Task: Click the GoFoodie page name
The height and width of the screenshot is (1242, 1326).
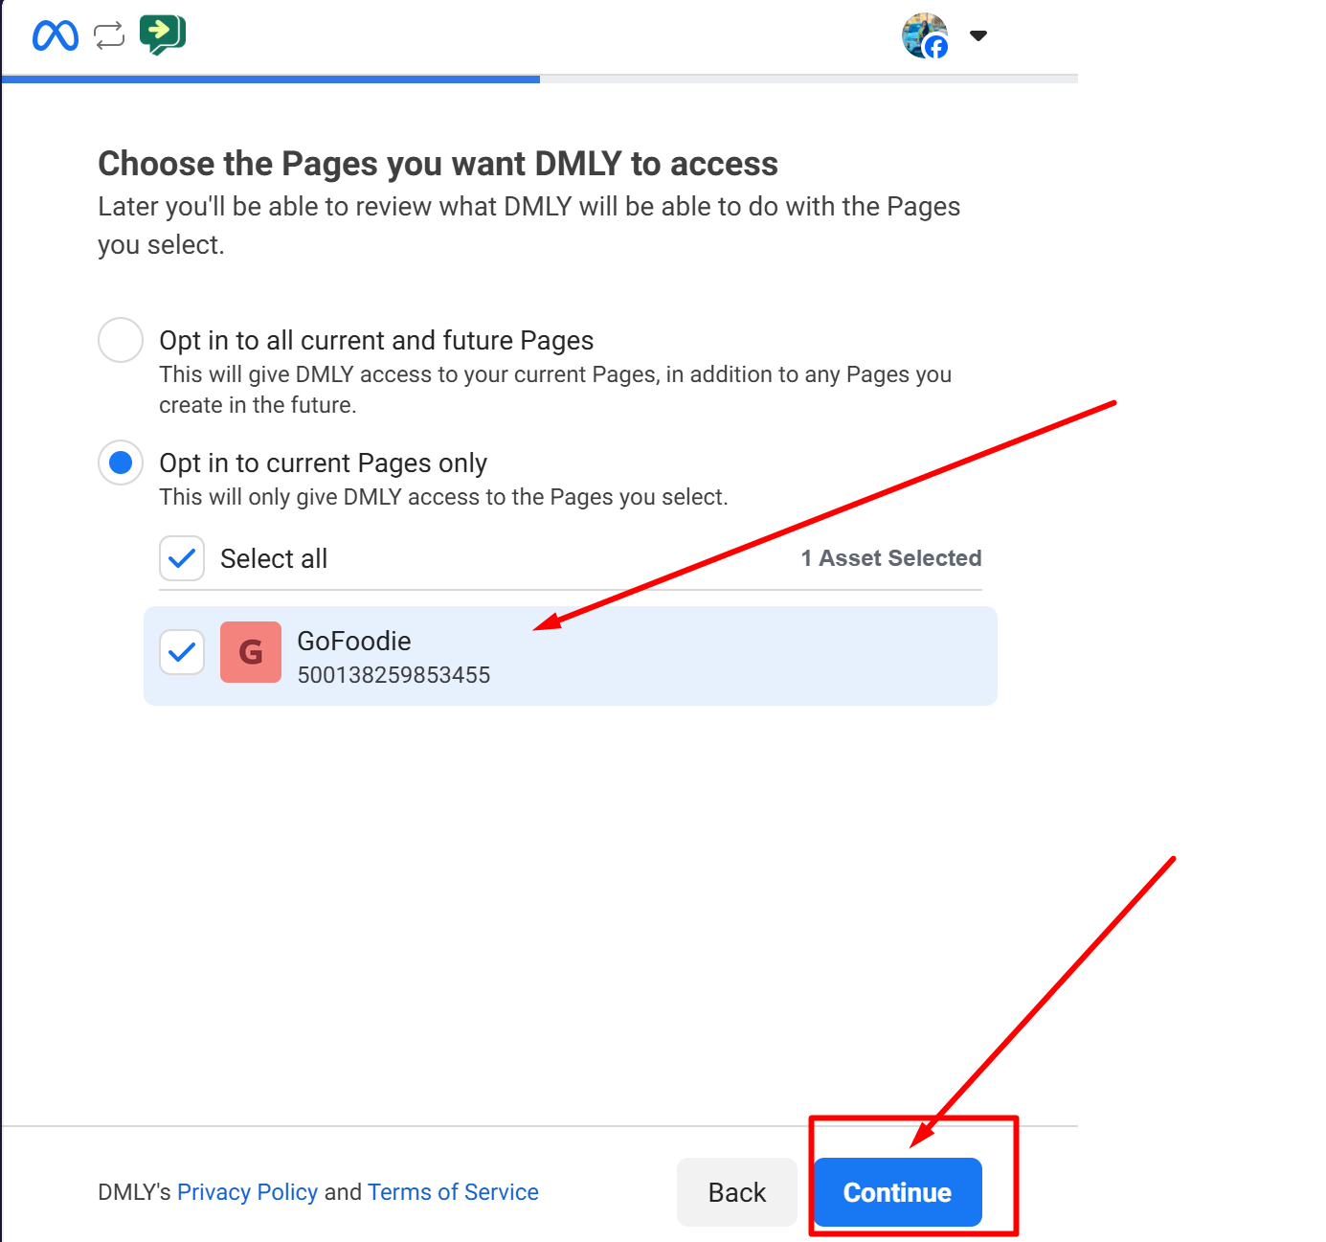Action: click(x=354, y=641)
